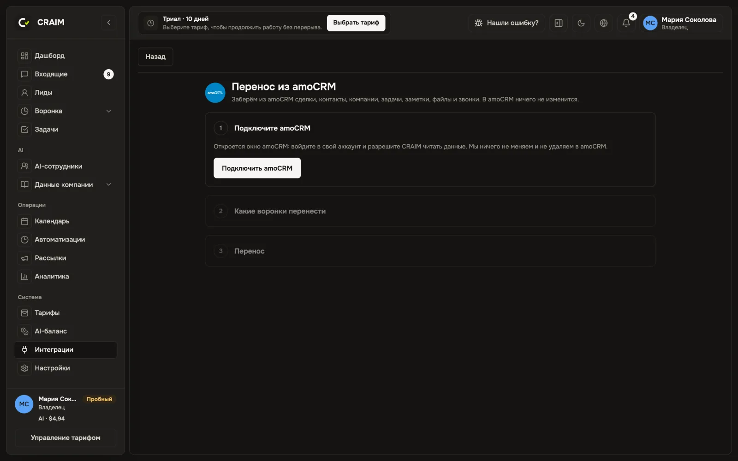The height and width of the screenshot is (461, 738).
Task: Open the AI-сотрудники section
Action: pyautogui.click(x=65, y=166)
